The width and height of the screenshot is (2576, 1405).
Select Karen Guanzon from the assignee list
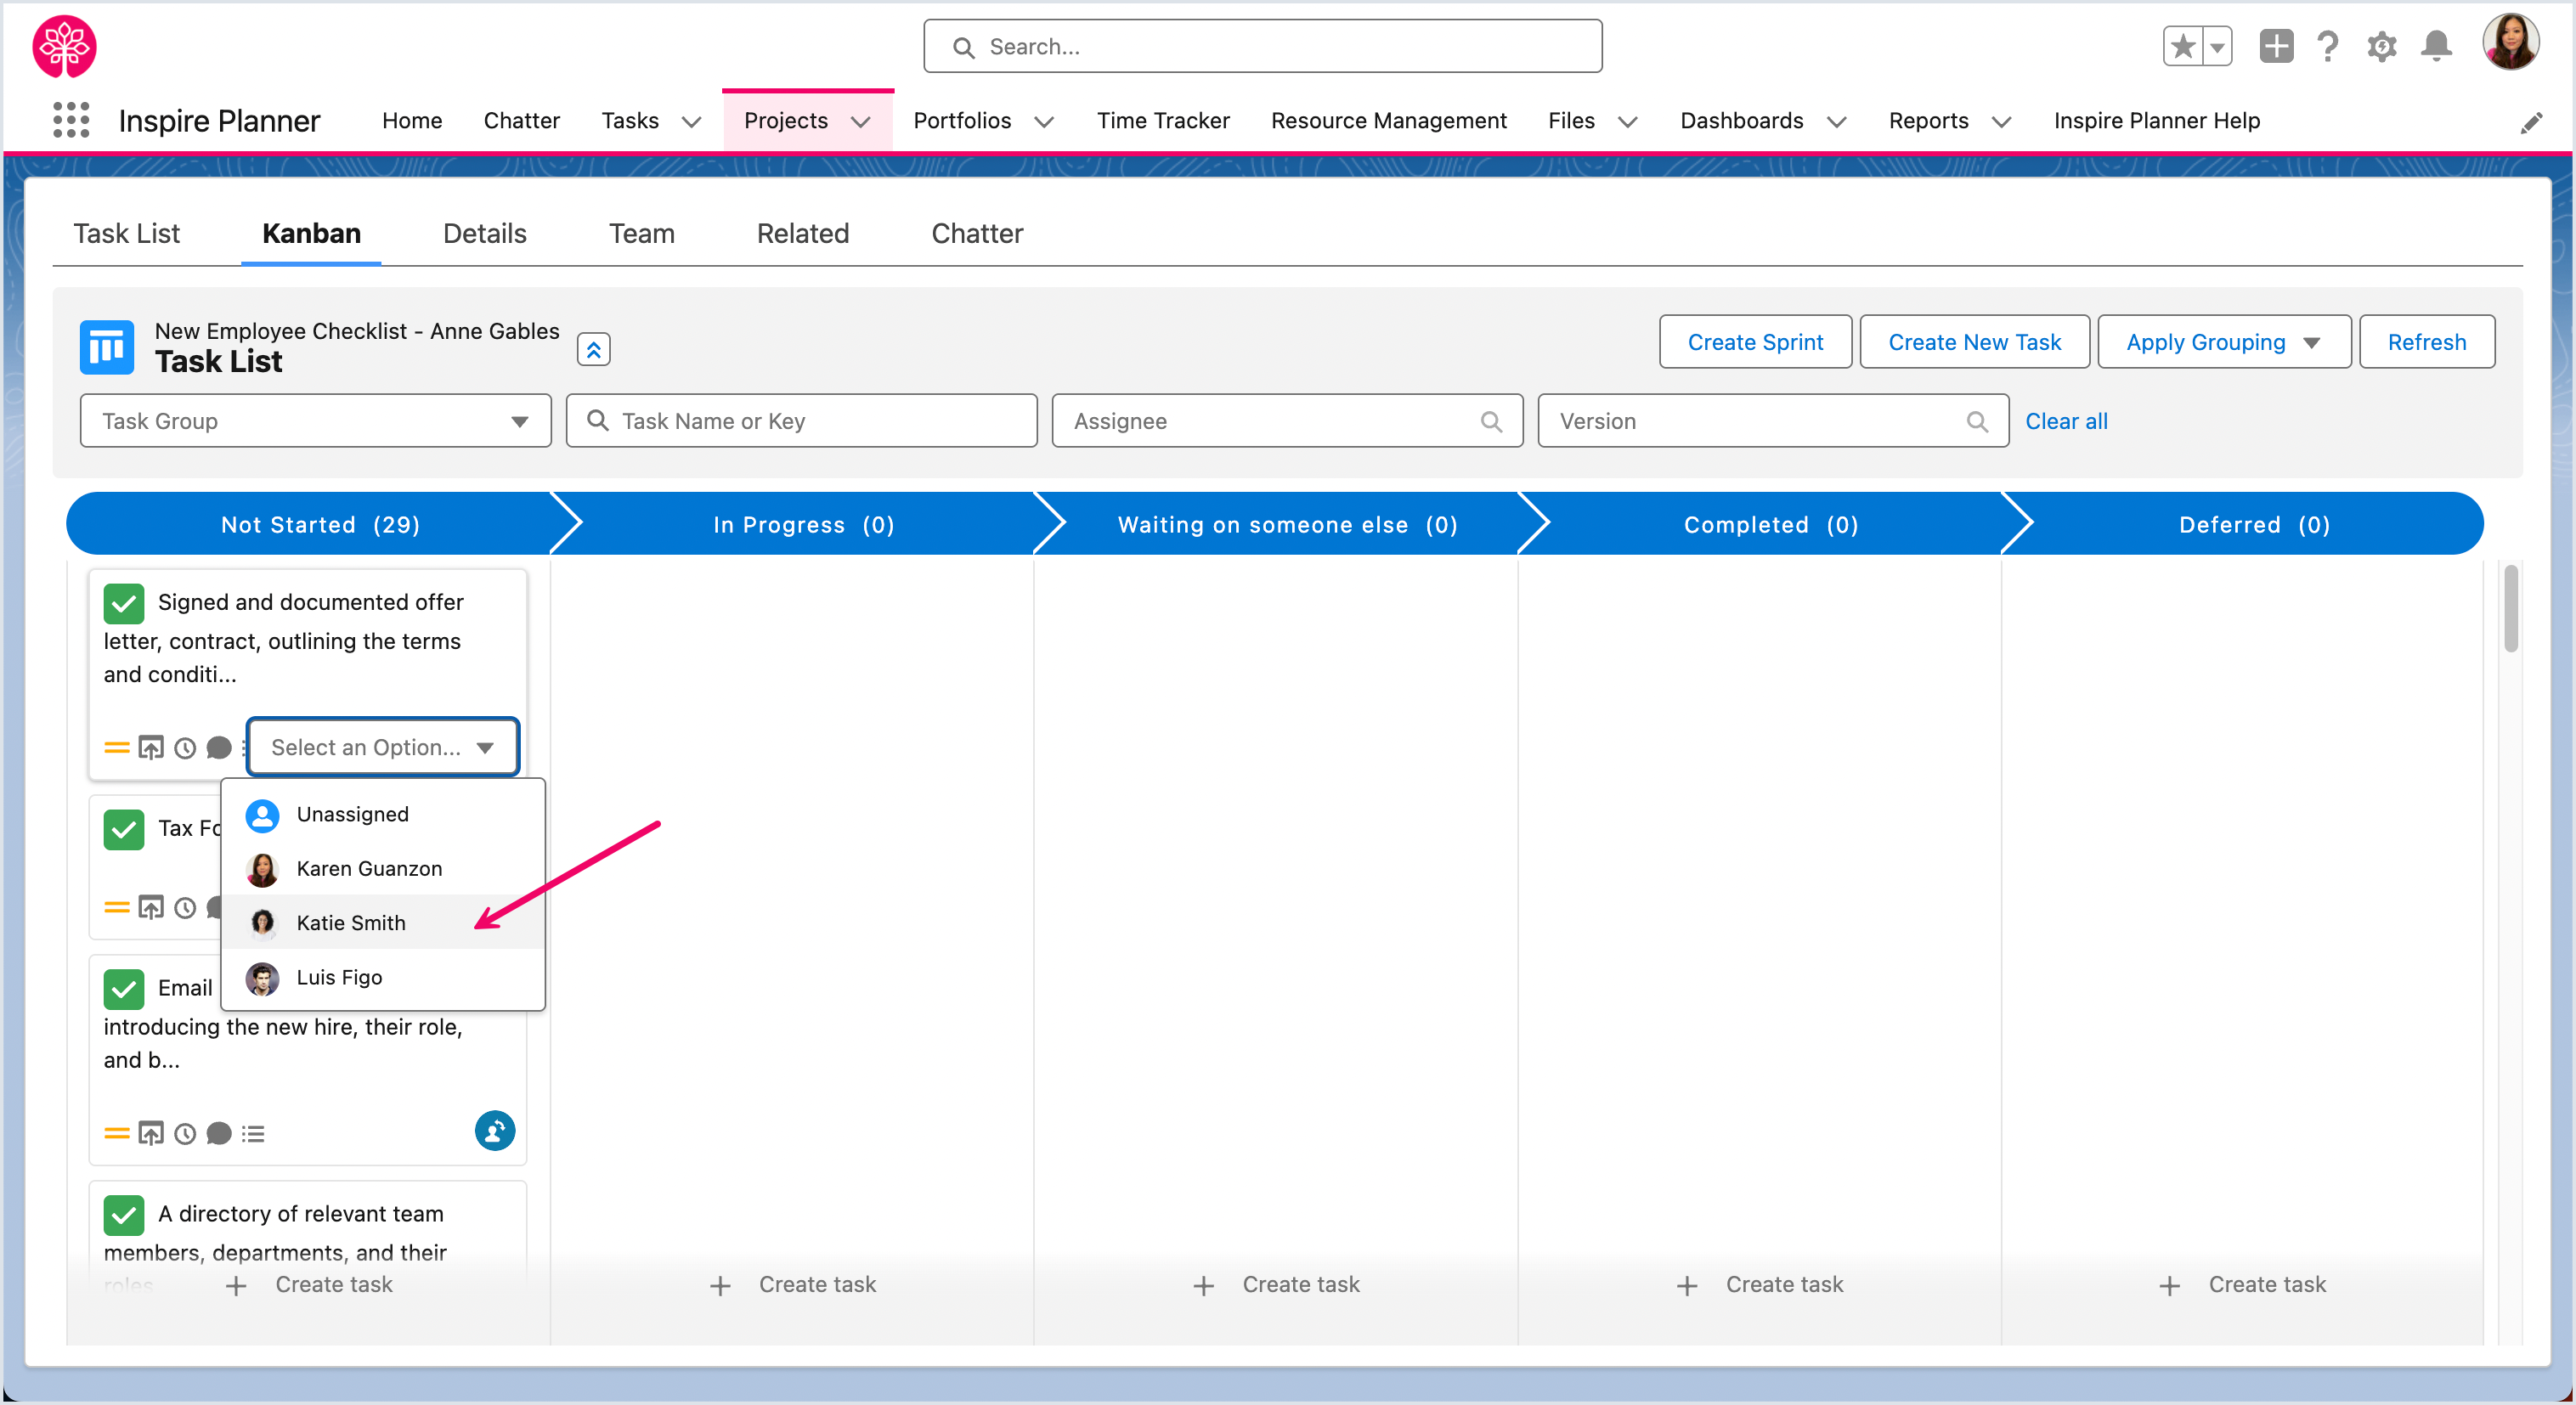pos(383,869)
